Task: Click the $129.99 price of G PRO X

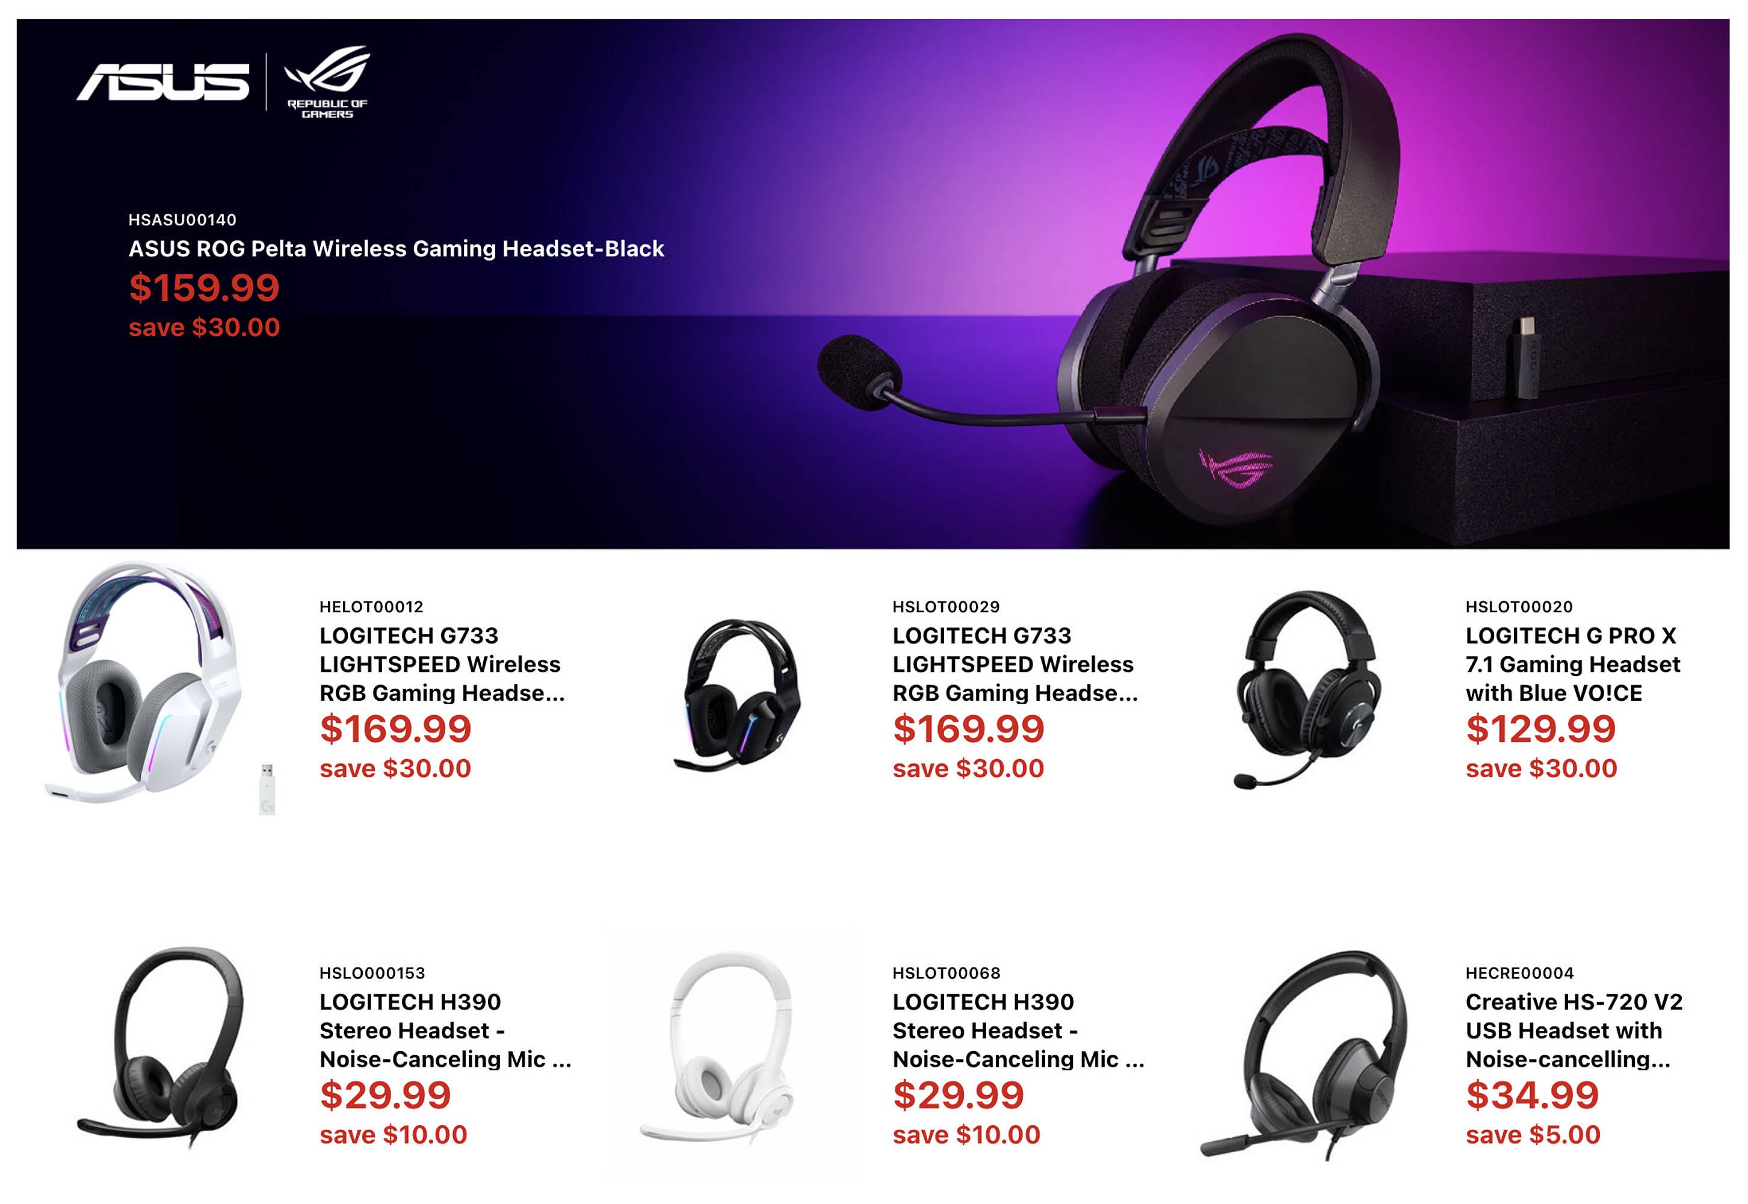Action: [x=1540, y=729]
